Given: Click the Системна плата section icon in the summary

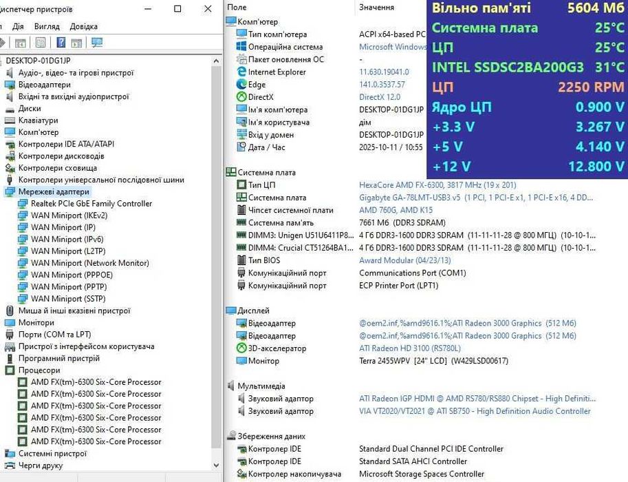Looking at the screenshot, I should point(231,172).
